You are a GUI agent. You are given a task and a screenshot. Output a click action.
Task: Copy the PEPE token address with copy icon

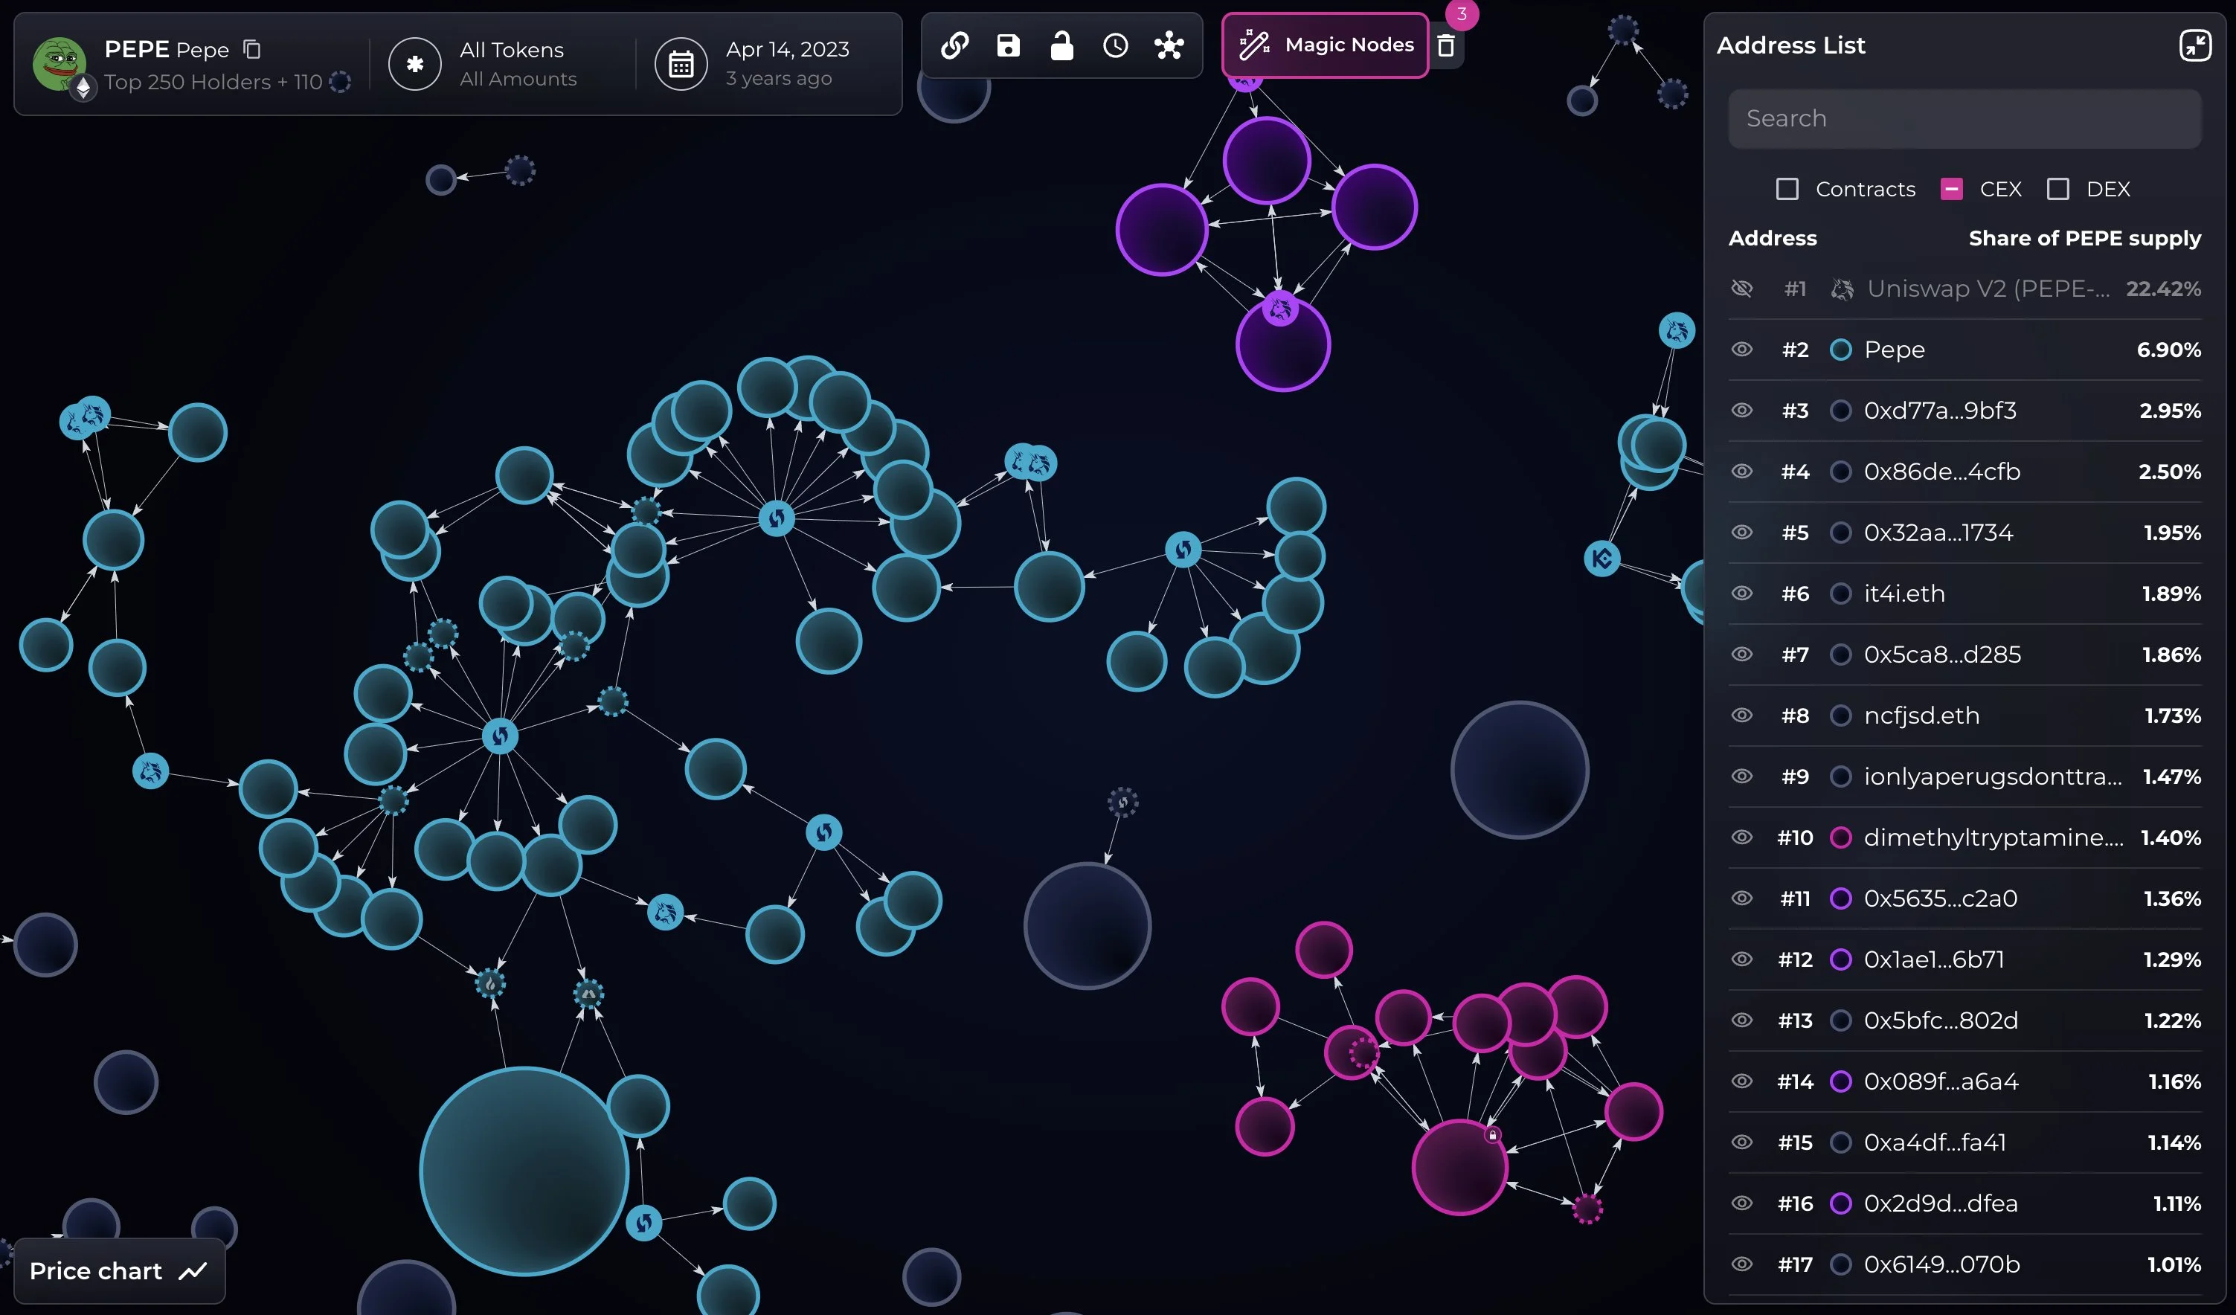pyautogui.click(x=252, y=50)
